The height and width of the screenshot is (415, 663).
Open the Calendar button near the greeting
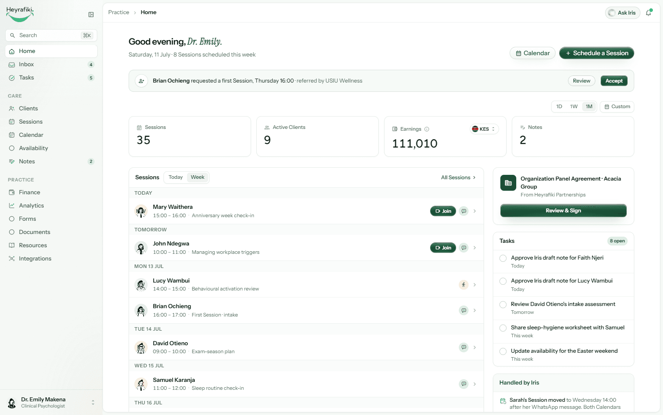click(533, 53)
